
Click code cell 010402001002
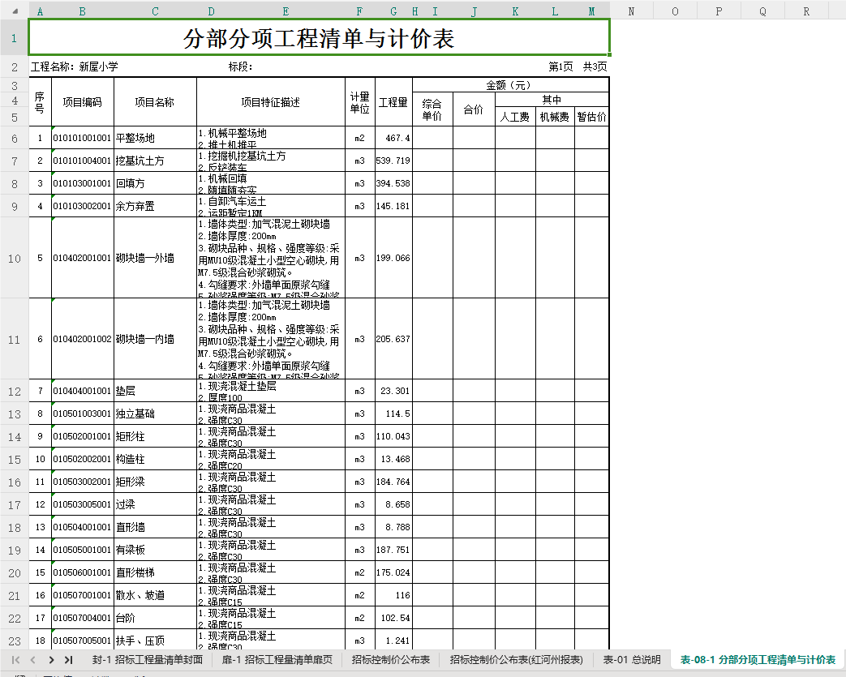[83, 339]
